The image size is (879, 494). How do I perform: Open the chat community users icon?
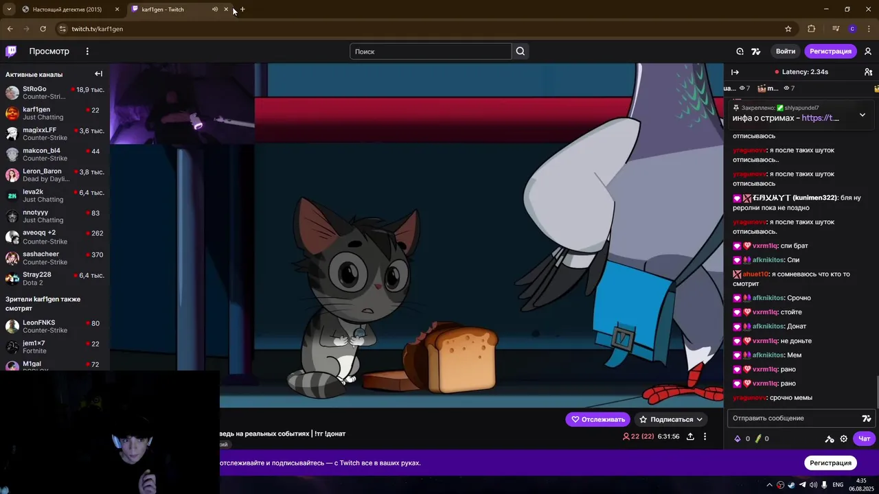coord(868,72)
